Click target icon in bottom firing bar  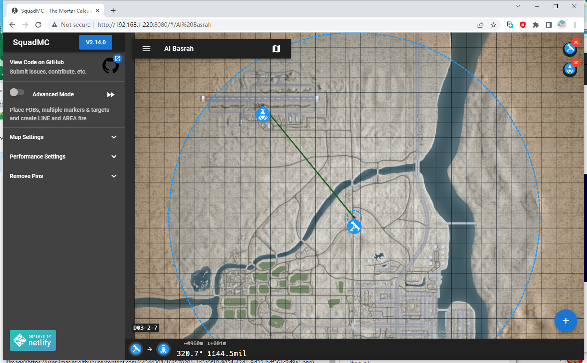click(164, 349)
